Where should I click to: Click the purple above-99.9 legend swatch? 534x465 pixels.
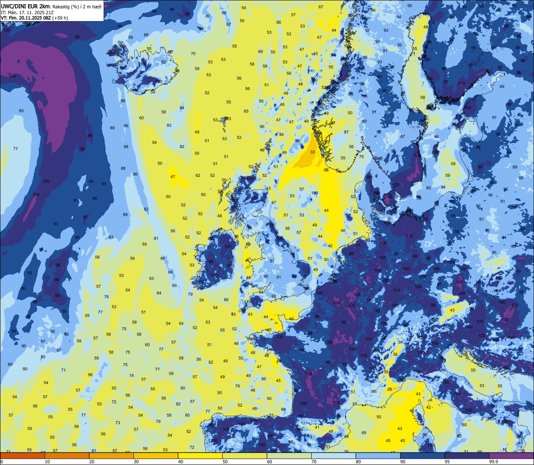click(511, 456)
